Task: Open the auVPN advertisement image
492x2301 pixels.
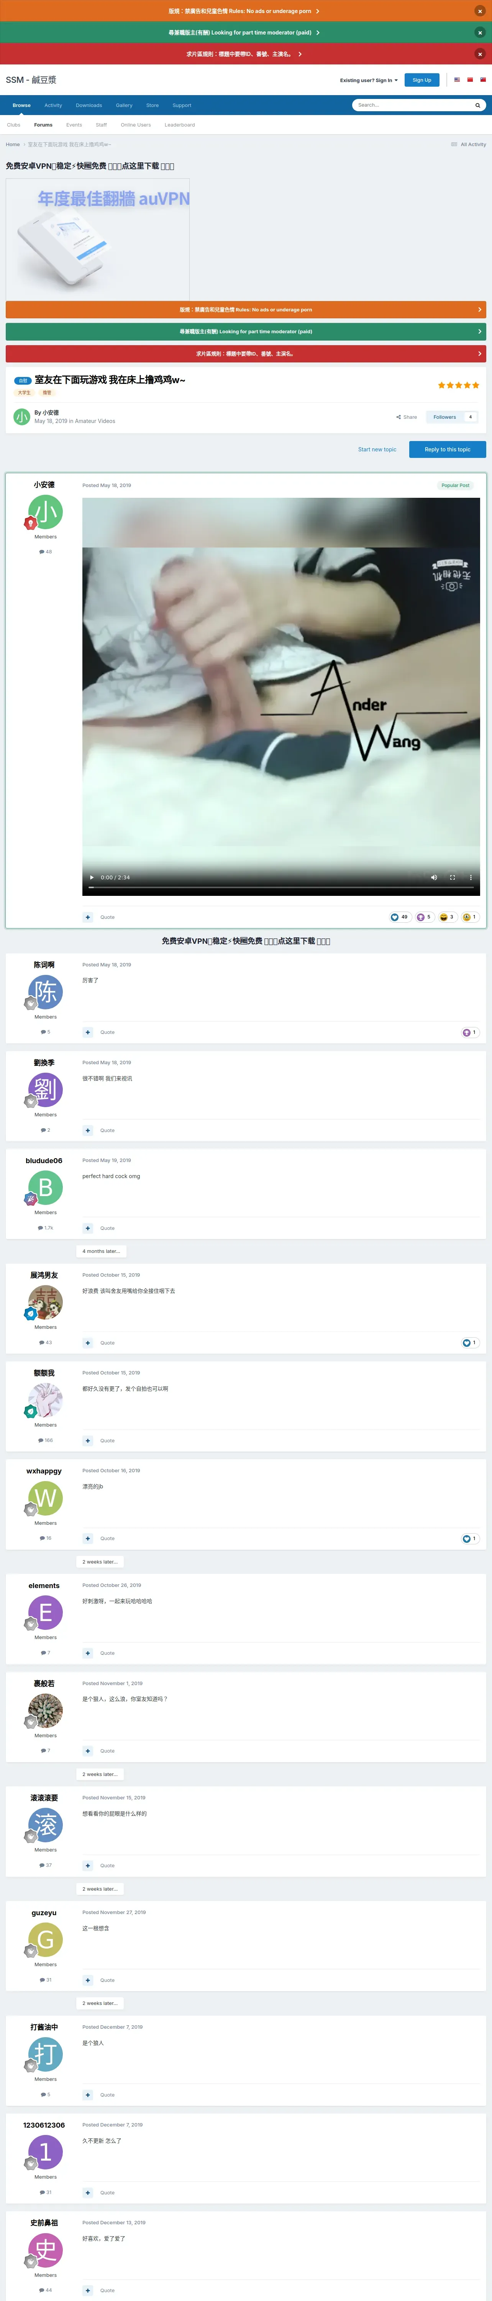Action: [x=97, y=239]
